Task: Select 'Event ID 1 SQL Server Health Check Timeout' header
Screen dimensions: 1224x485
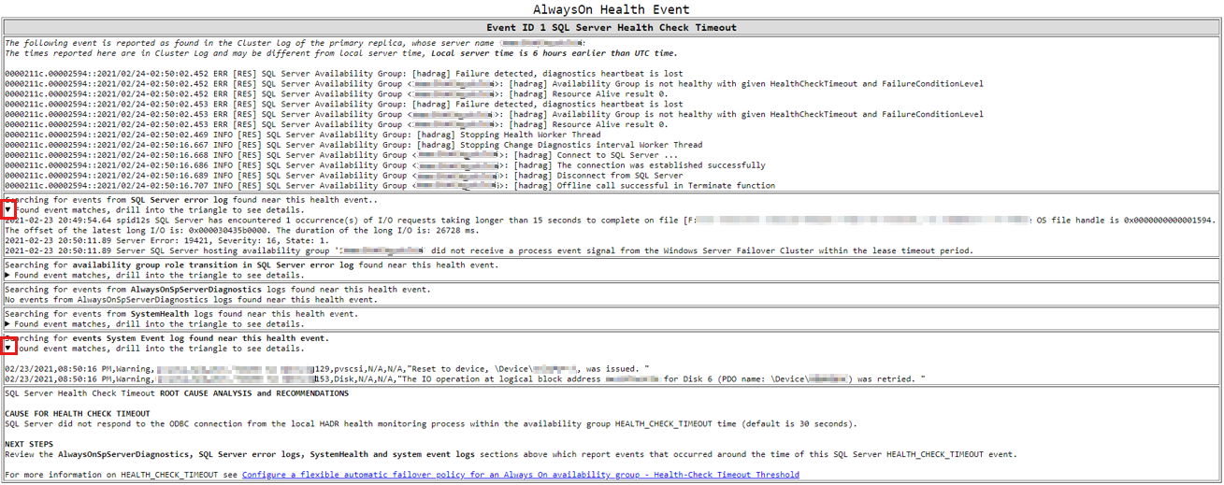Action: coord(612,28)
